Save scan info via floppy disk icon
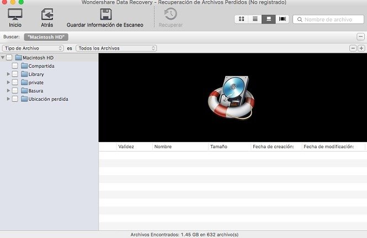 (106, 14)
